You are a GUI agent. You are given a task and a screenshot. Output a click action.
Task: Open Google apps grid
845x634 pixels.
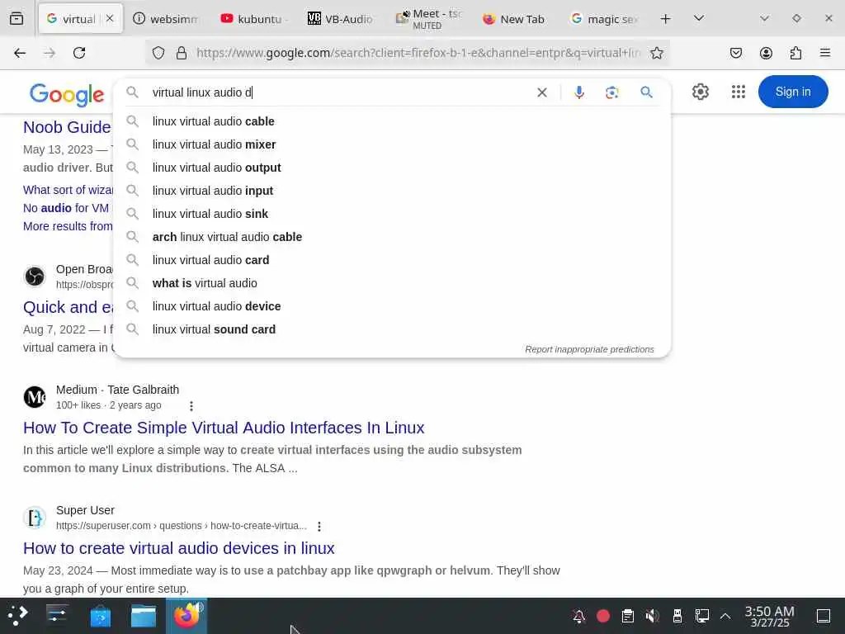point(739,92)
